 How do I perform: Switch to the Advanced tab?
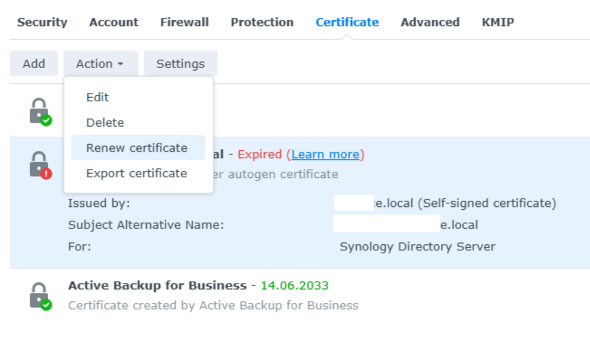coord(430,22)
